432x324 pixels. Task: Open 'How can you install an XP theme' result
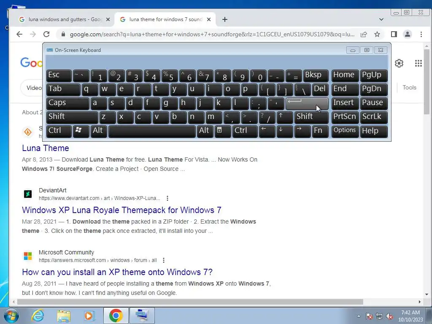pos(117,272)
